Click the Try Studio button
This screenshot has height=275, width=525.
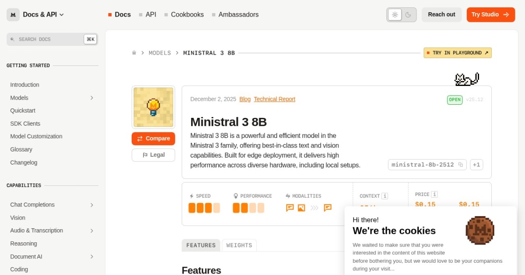click(x=490, y=14)
